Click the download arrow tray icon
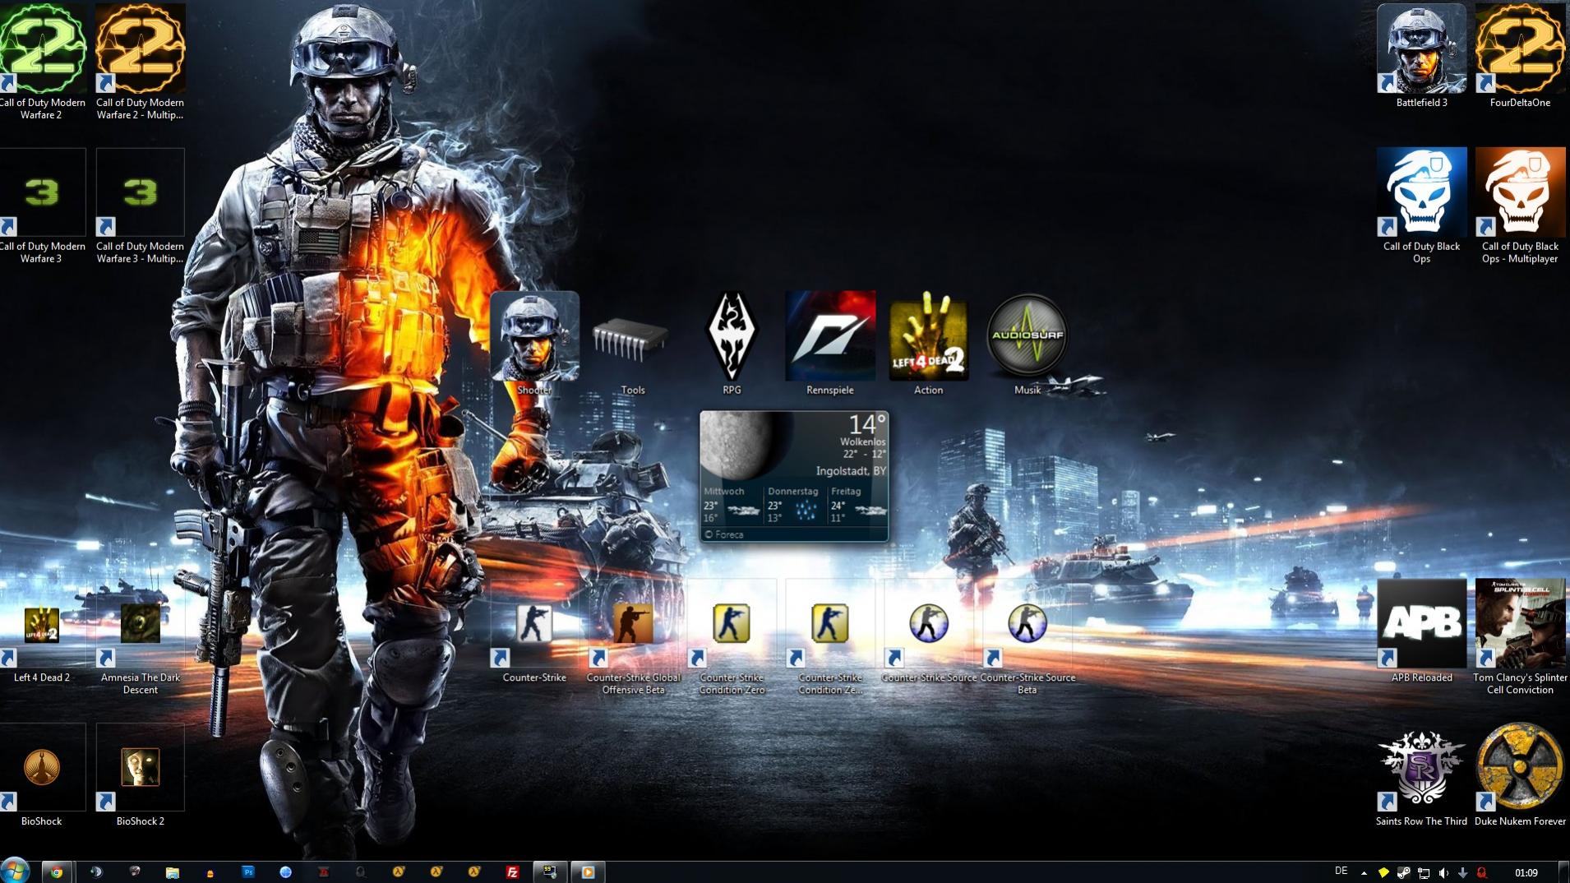This screenshot has width=1570, height=883. [1462, 873]
